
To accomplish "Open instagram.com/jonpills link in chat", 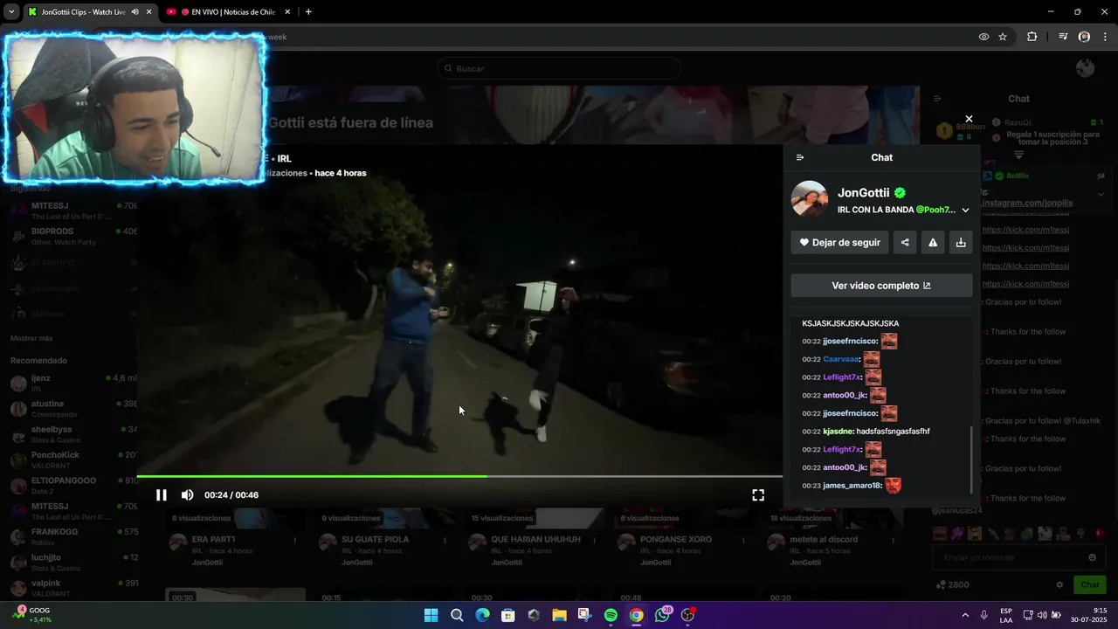I will [x=1027, y=203].
